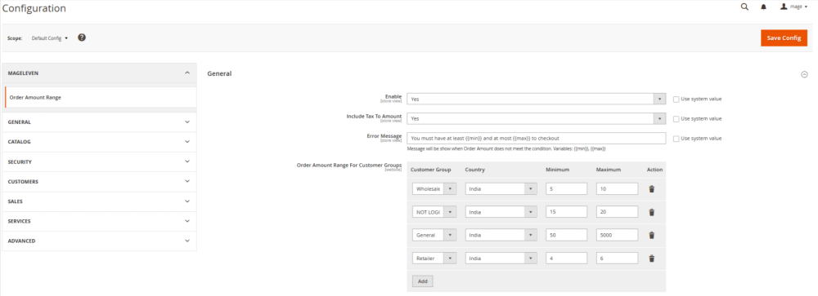
Task: Select Order Amount Range sidebar item
Action: [x=100, y=97]
